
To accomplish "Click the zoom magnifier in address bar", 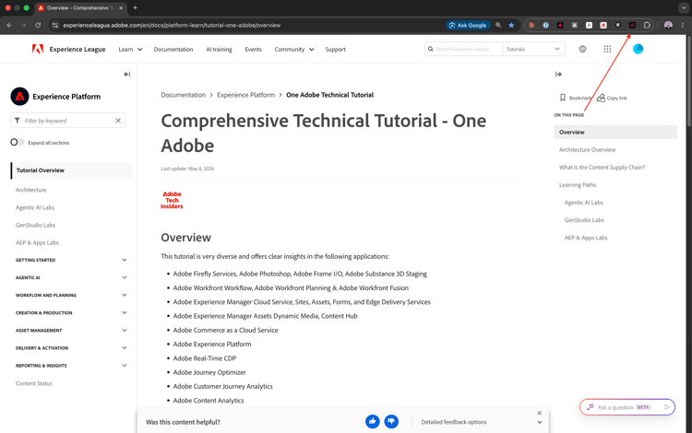I will coord(498,25).
